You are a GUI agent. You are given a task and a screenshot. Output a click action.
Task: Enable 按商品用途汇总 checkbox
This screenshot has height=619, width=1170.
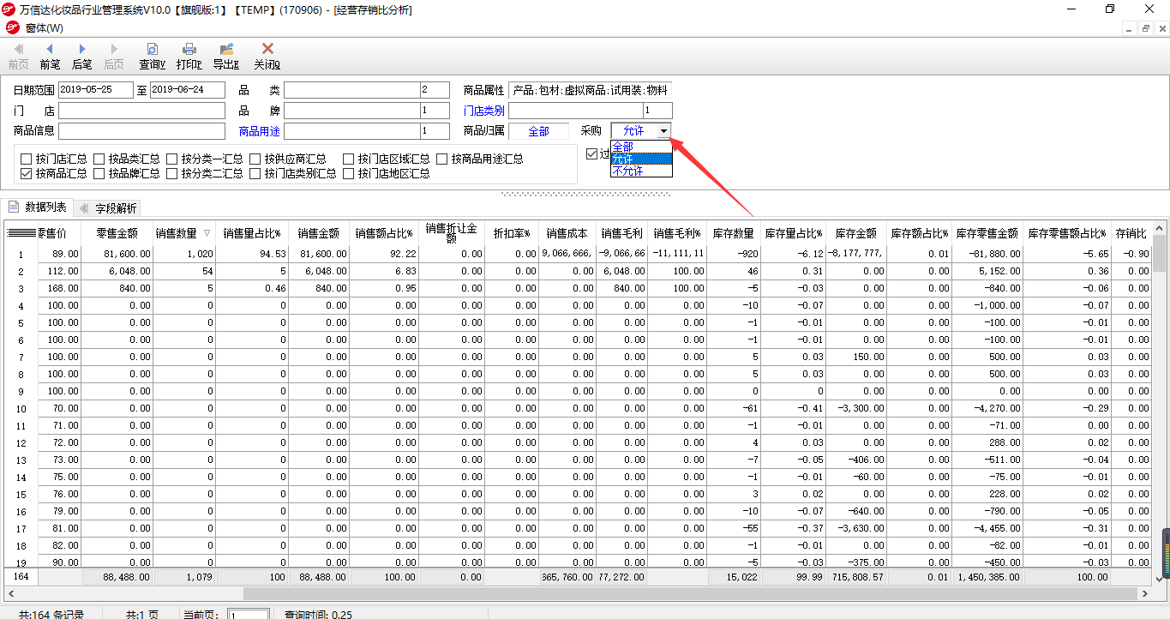point(442,159)
